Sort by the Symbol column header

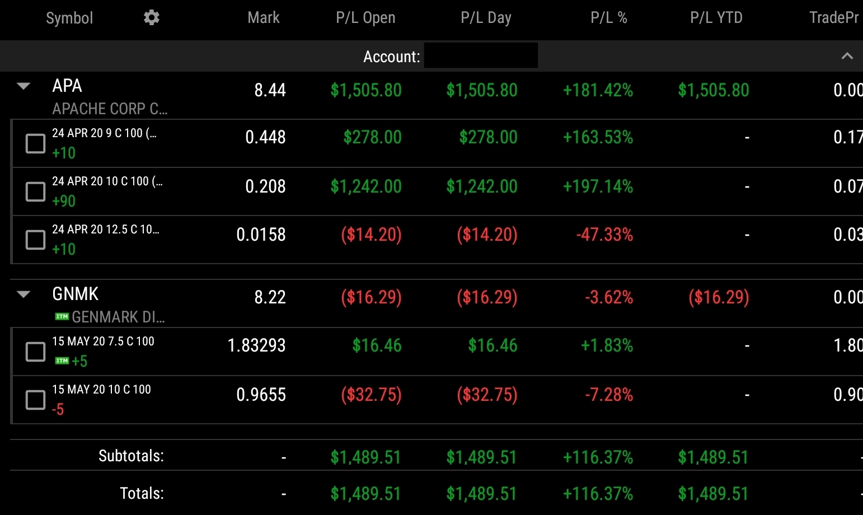[69, 18]
